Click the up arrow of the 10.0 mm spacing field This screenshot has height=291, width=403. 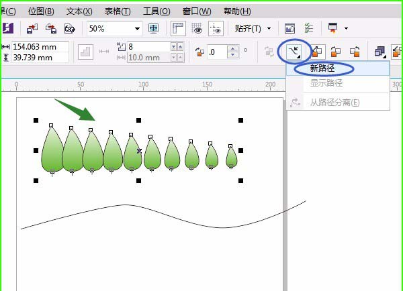point(181,58)
